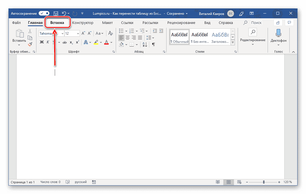Image resolution: width=306 pixels, height=194 pixels.
Task: Switch to the Вставка ribbon tab
Action: tap(57, 23)
